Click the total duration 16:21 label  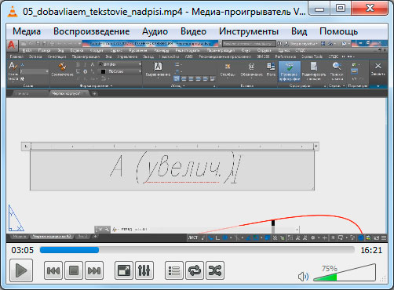coord(371,250)
